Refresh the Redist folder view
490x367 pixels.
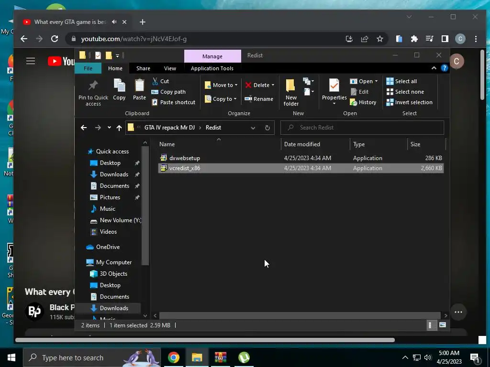click(x=267, y=128)
